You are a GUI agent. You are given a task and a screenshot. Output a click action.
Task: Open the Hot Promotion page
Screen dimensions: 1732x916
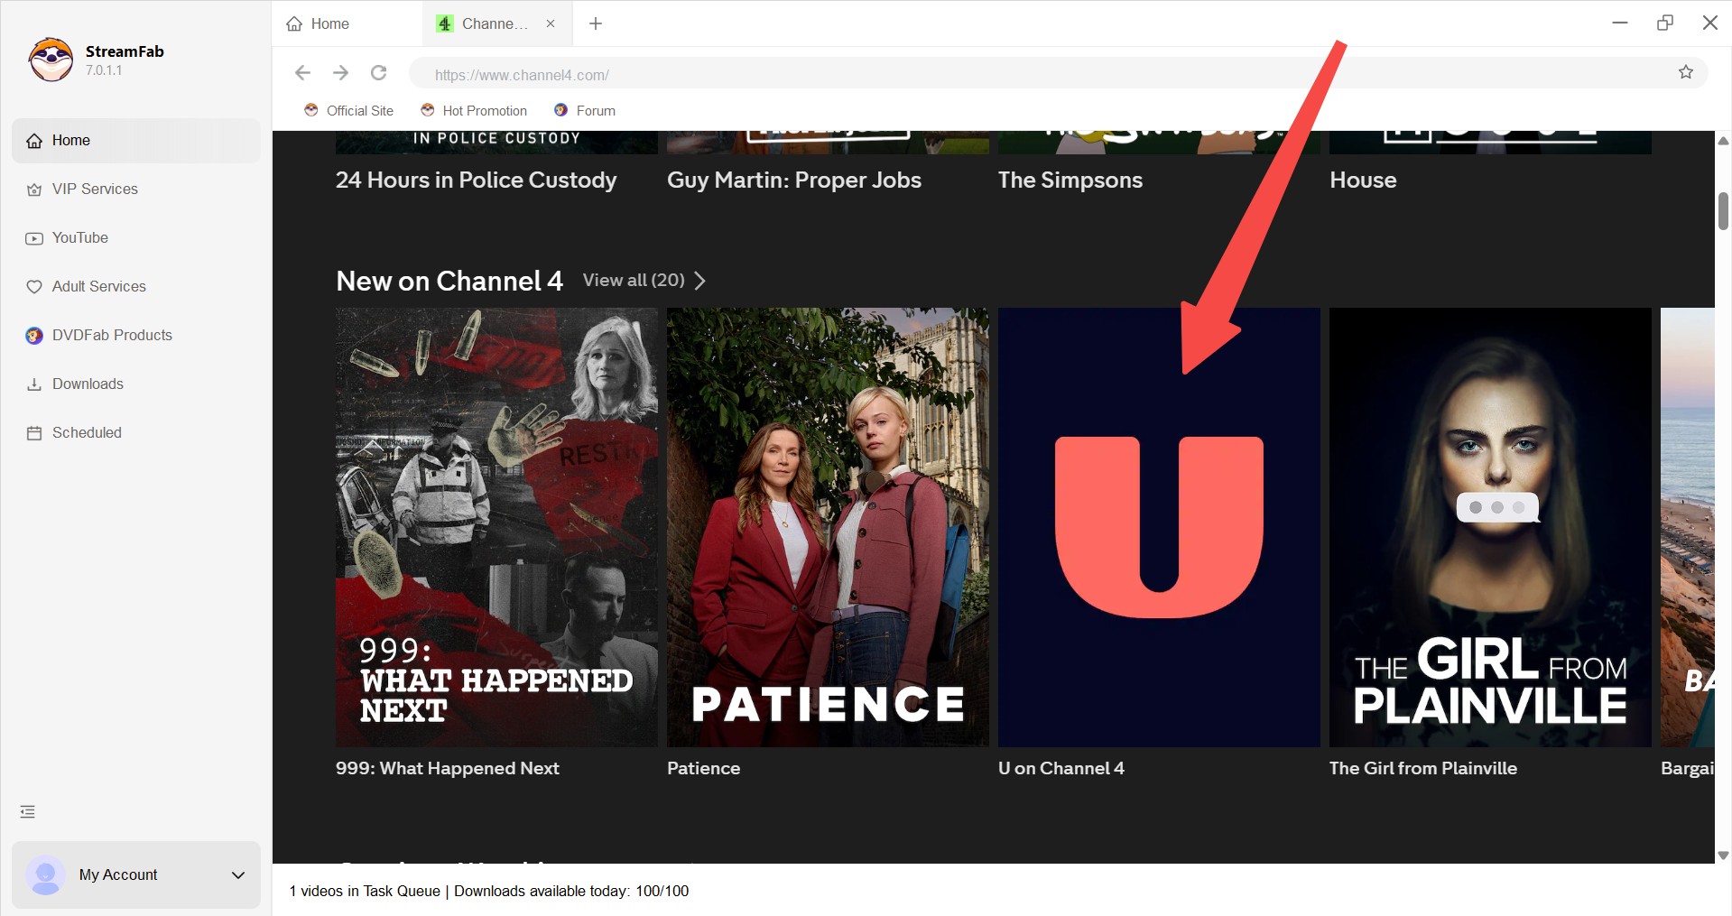[473, 110]
